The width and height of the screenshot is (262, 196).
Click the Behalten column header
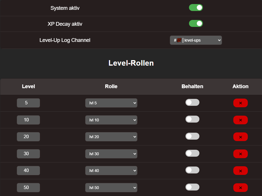click(x=192, y=86)
